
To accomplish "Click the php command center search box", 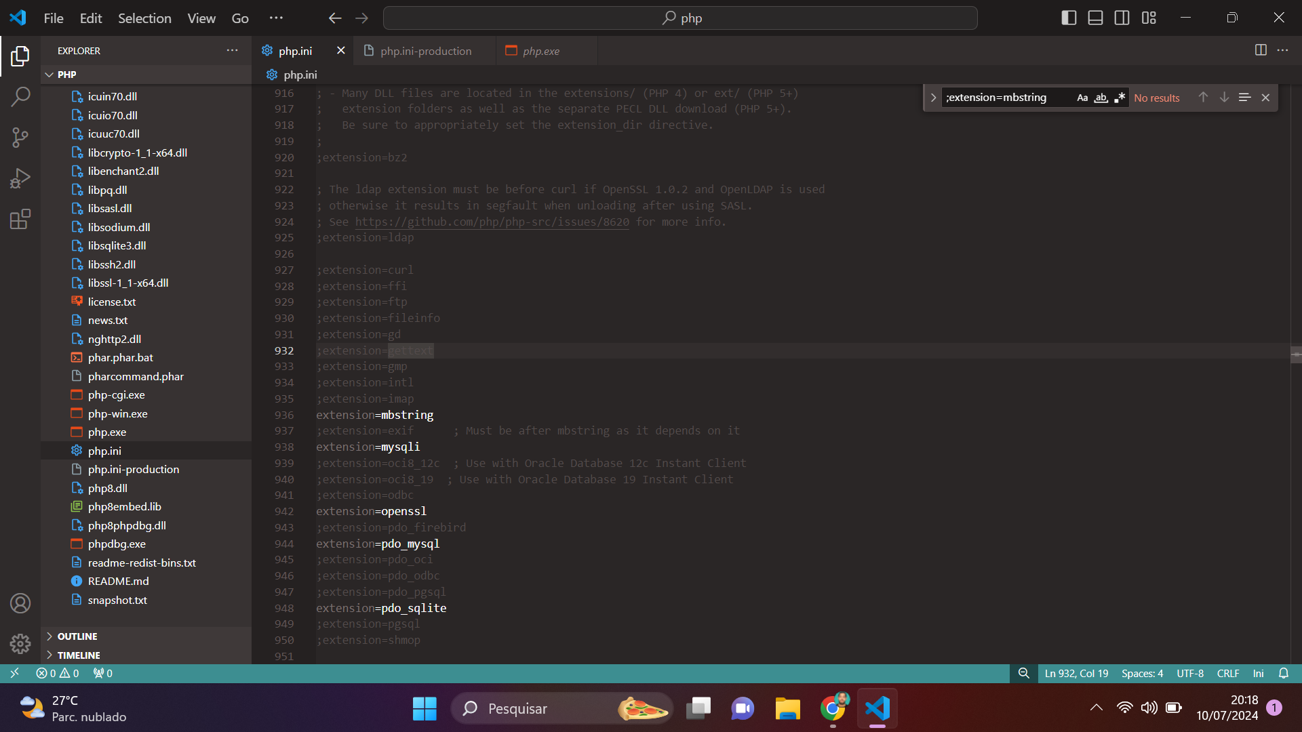I will click(x=680, y=18).
